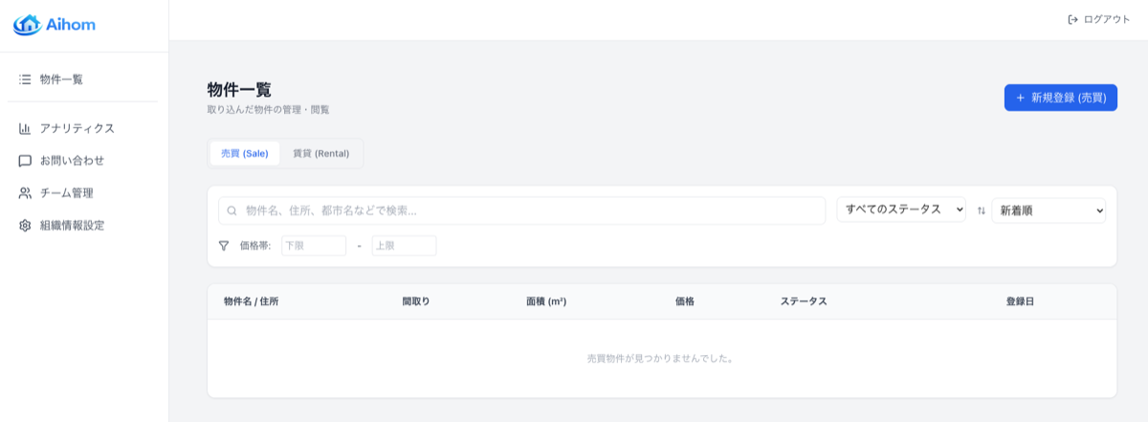Click the logout arrow icon
This screenshot has height=422, width=1148.
[x=1072, y=19]
